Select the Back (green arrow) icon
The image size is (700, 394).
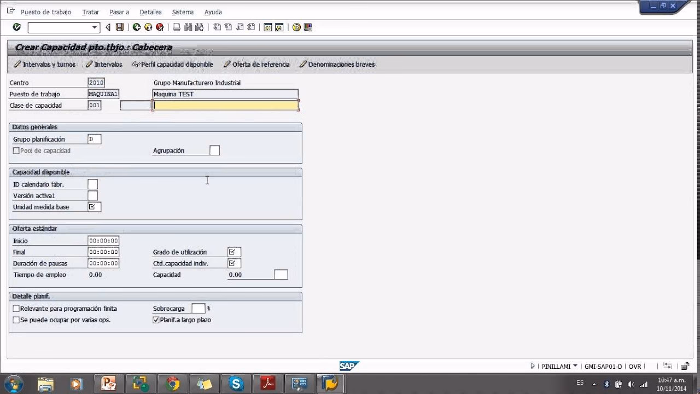click(x=137, y=26)
